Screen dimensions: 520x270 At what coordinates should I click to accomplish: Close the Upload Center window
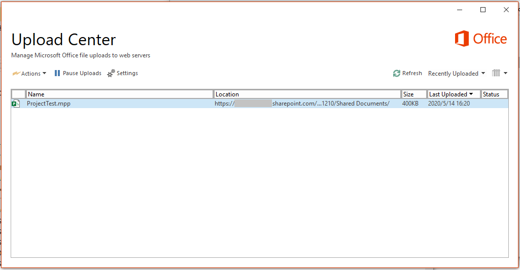click(506, 10)
